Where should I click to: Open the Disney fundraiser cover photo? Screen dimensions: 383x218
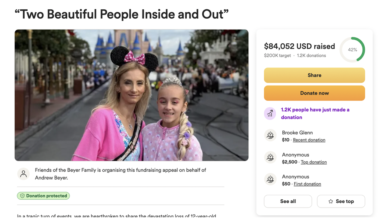[132, 95]
